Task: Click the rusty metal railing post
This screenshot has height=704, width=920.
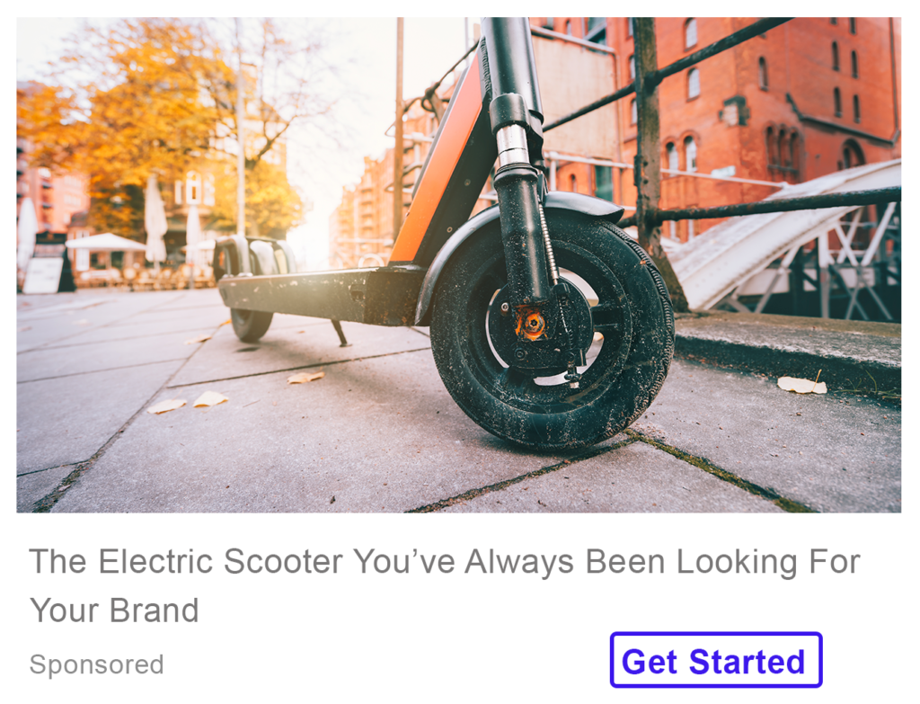Action: pyautogui.click(x=652, y=165)
